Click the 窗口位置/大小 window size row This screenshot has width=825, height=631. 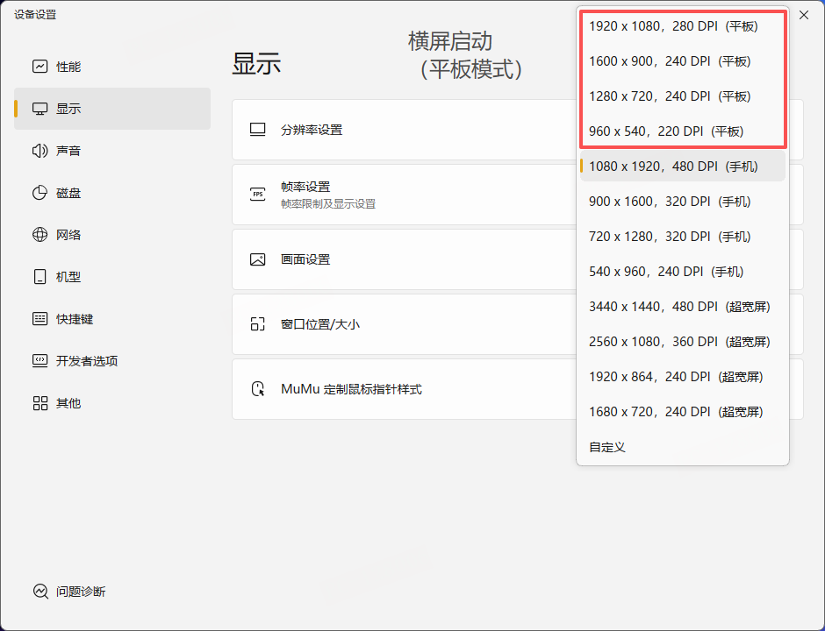pyautogui.click(x=404, y=324)
